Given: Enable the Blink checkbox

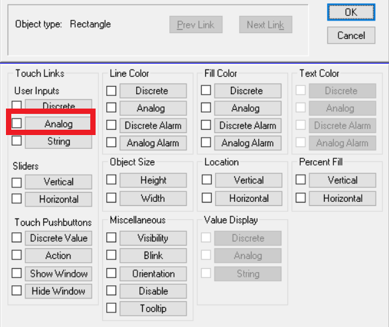Looking at the screenshot, I should (111, 255).
